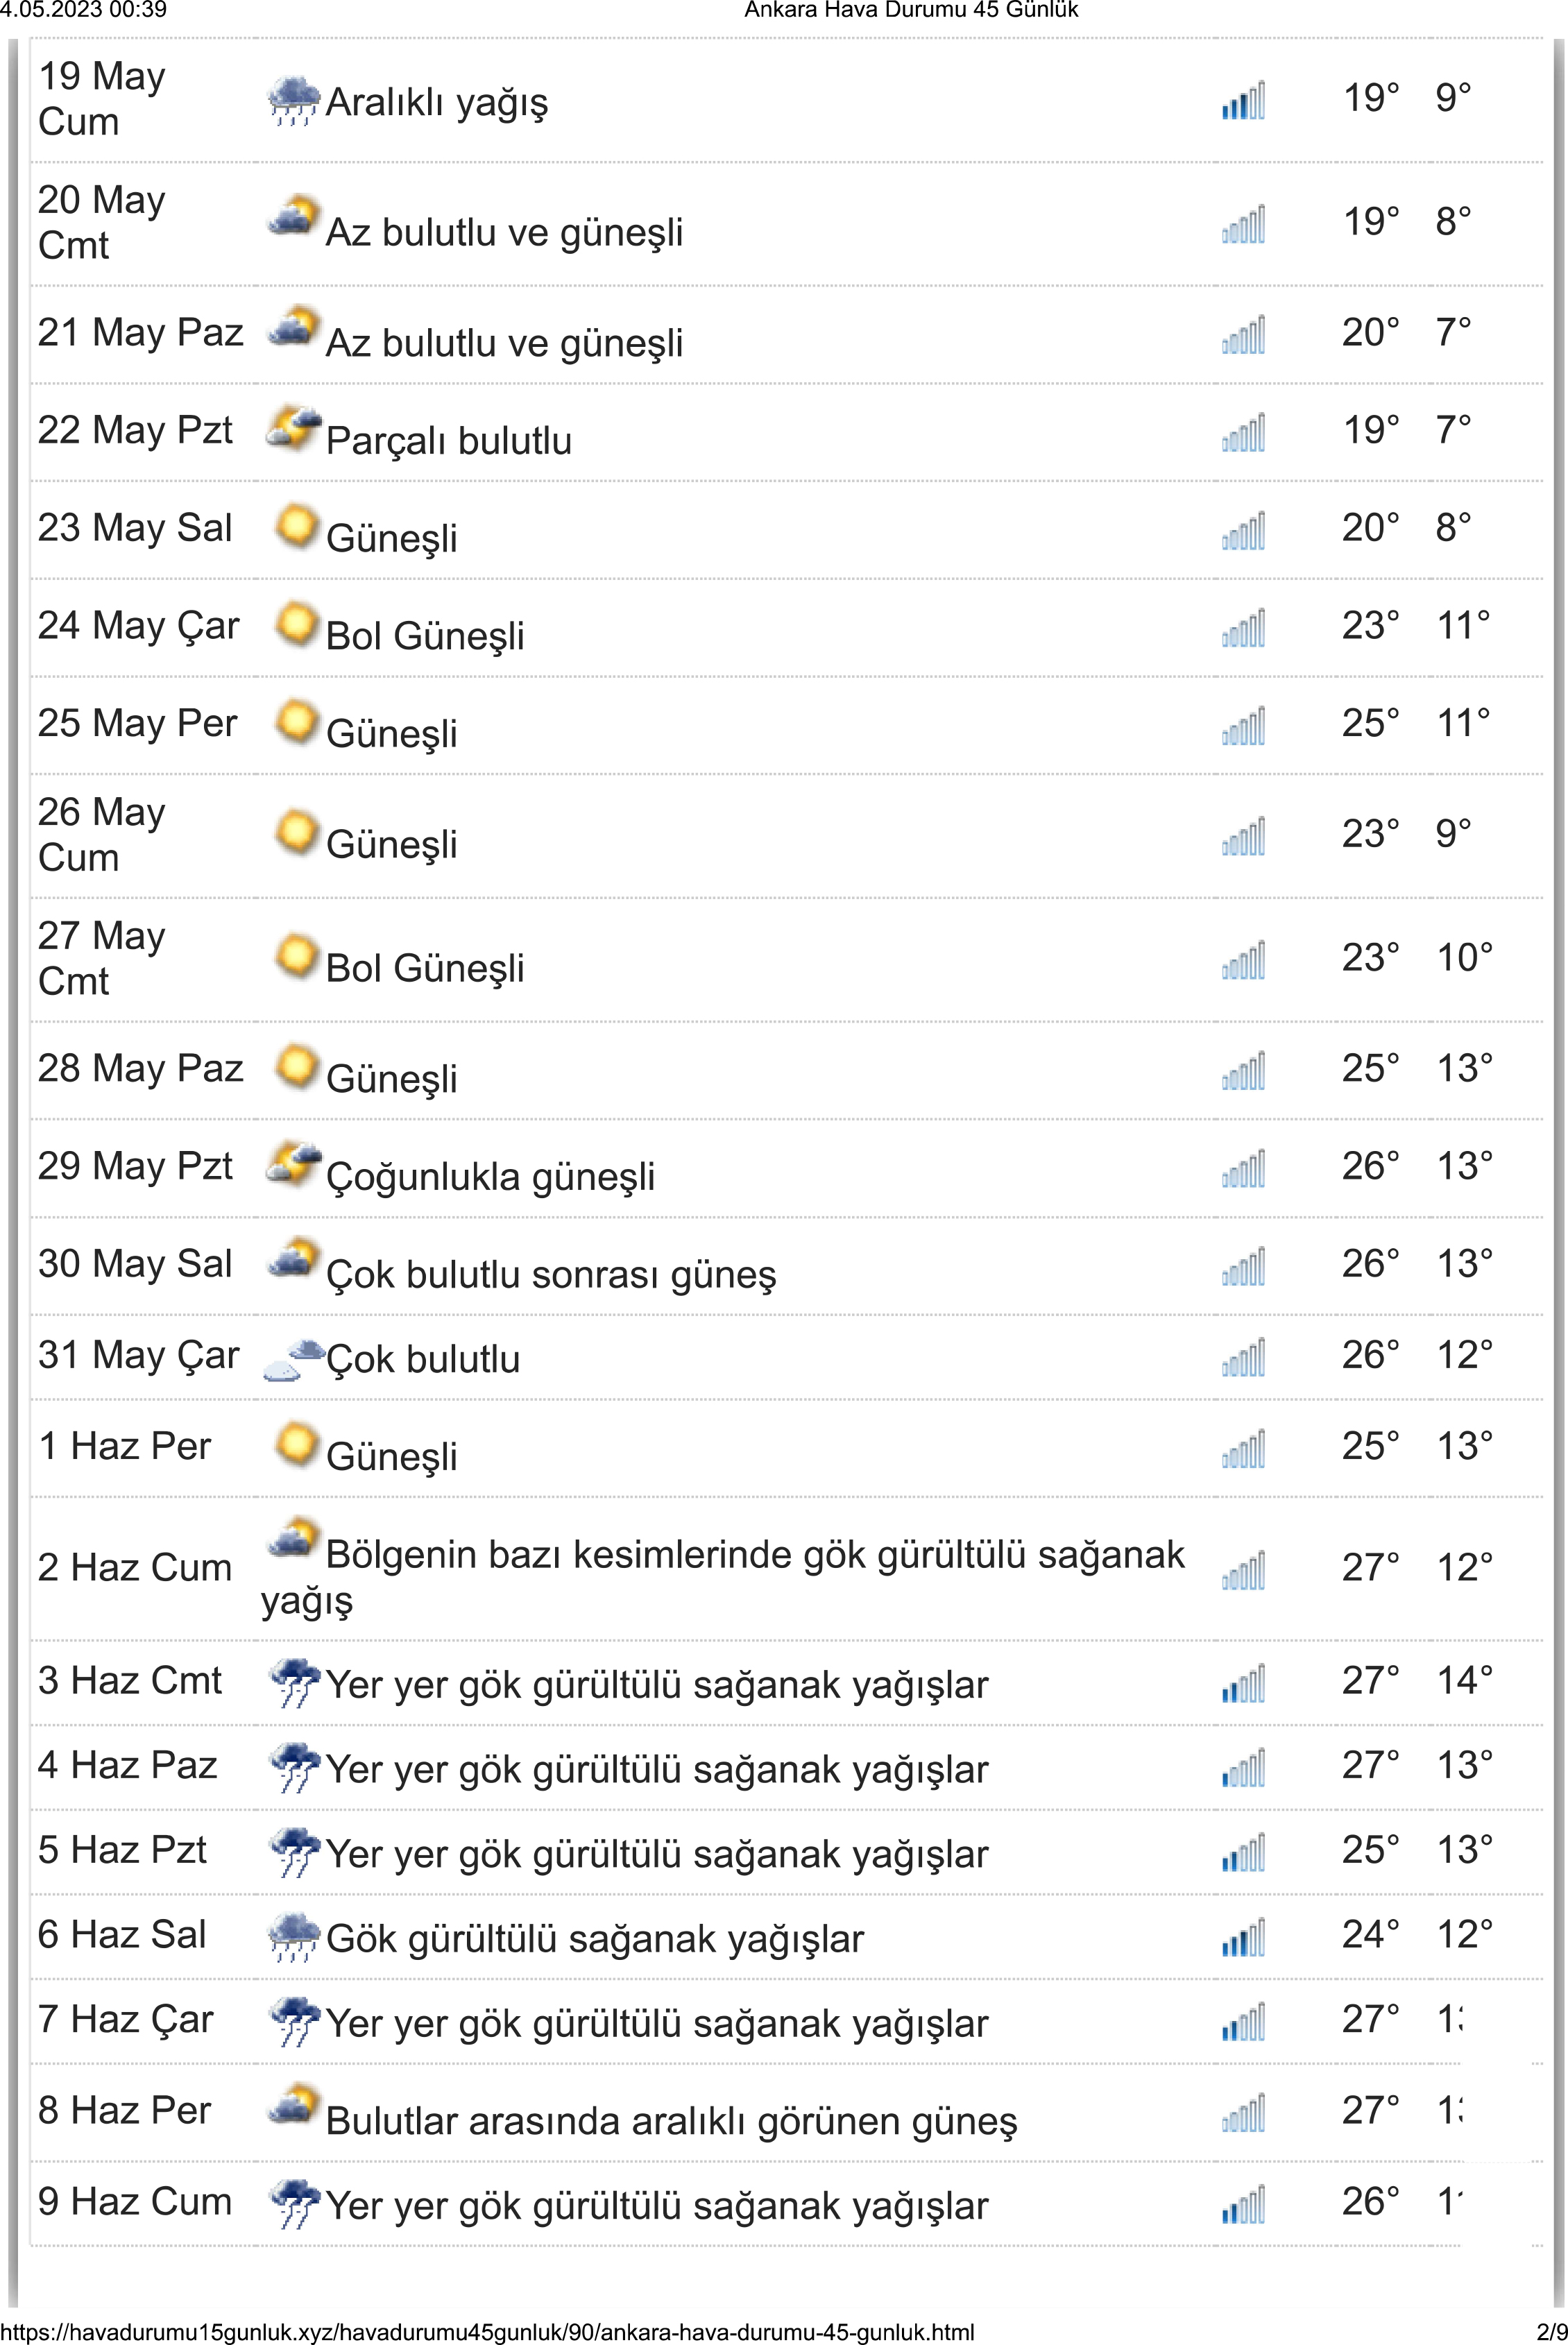
Task: Click the 'Aralıklı yağış' description text
Action: point(437,102)
